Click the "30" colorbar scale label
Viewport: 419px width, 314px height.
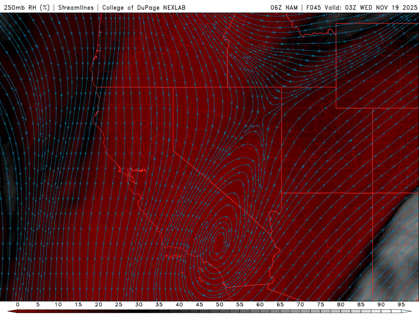click(139, 305)
